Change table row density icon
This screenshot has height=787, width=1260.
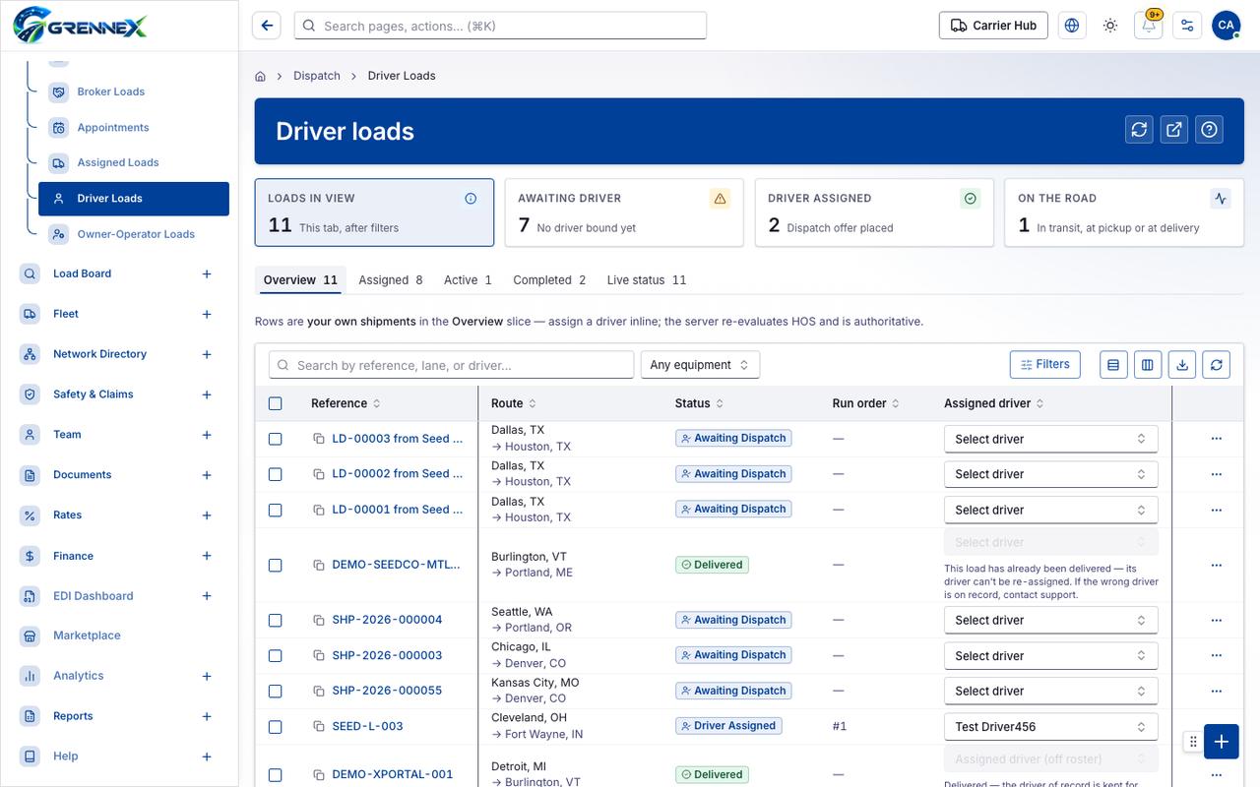(1113, 365)
